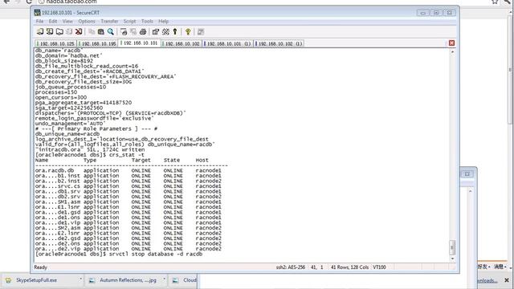Click the Connect in Tab icon
This screenshot has height=289, width=514.
pos(59,31)
